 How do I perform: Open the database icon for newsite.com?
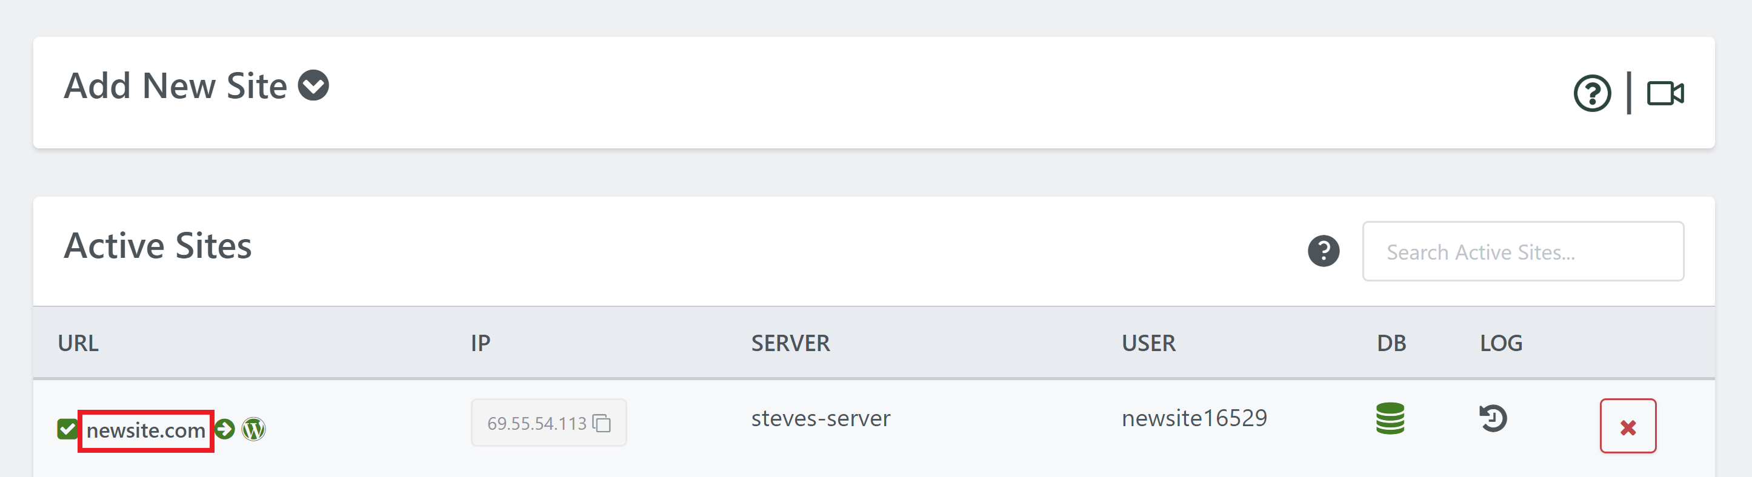(1390, 418)
